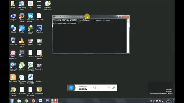Open the Computer desktop icon

[13, 17]
